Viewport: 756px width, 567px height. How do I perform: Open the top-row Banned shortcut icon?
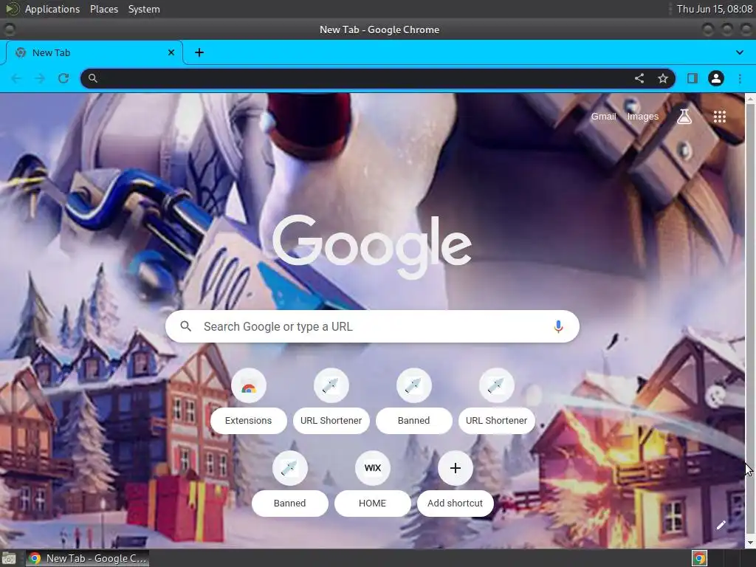413,385
